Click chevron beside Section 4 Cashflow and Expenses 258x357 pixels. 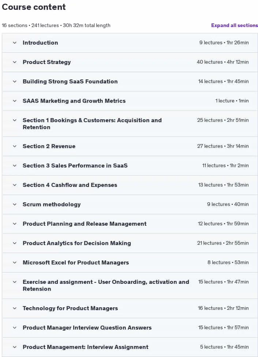point(15,185)
